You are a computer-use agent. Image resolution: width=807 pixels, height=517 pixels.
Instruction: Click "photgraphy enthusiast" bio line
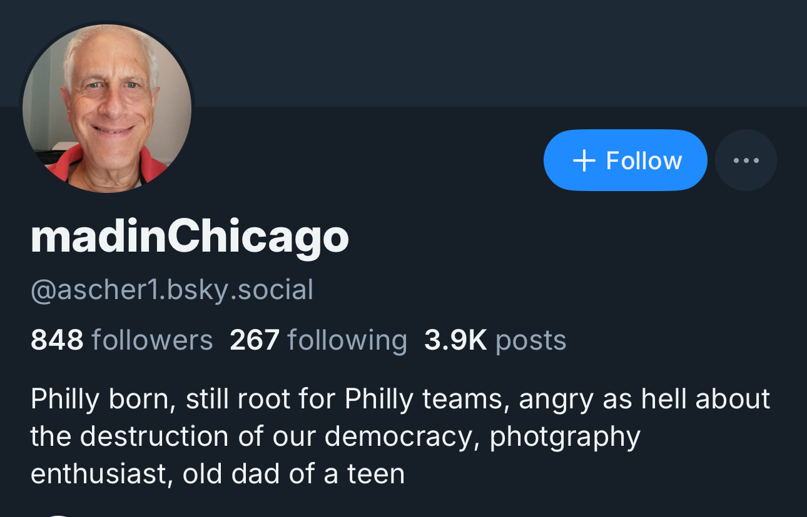click(x=565, y=436)
